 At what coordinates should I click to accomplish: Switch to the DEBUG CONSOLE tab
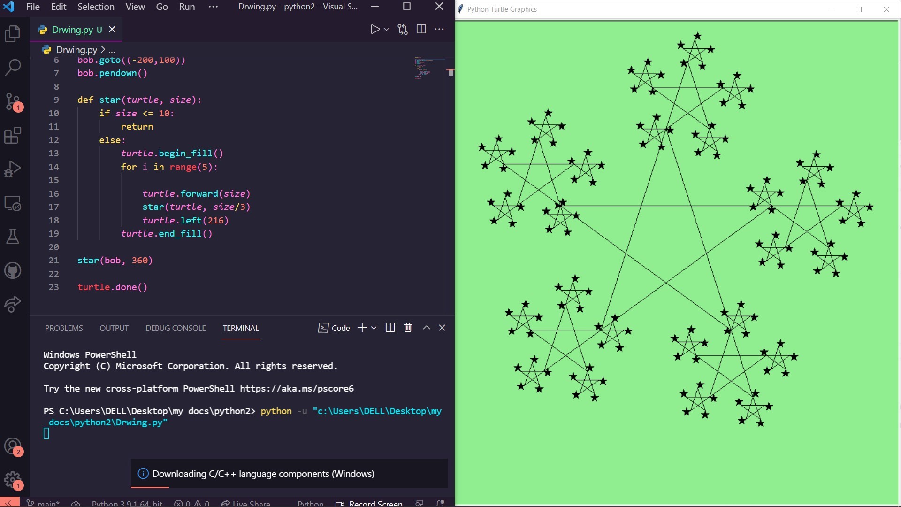(176, 328)
